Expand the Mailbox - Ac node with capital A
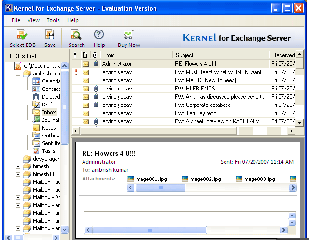The height and width of the screenshot is (240, 309). [x=18, y=197]
